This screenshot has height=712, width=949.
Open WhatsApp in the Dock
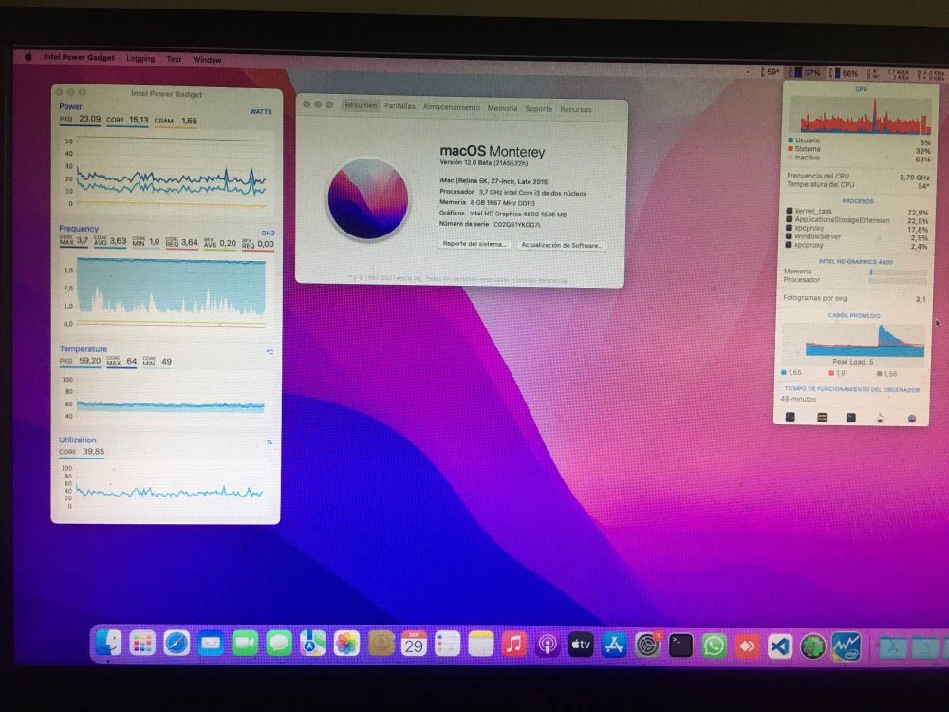tap(715, 646)
